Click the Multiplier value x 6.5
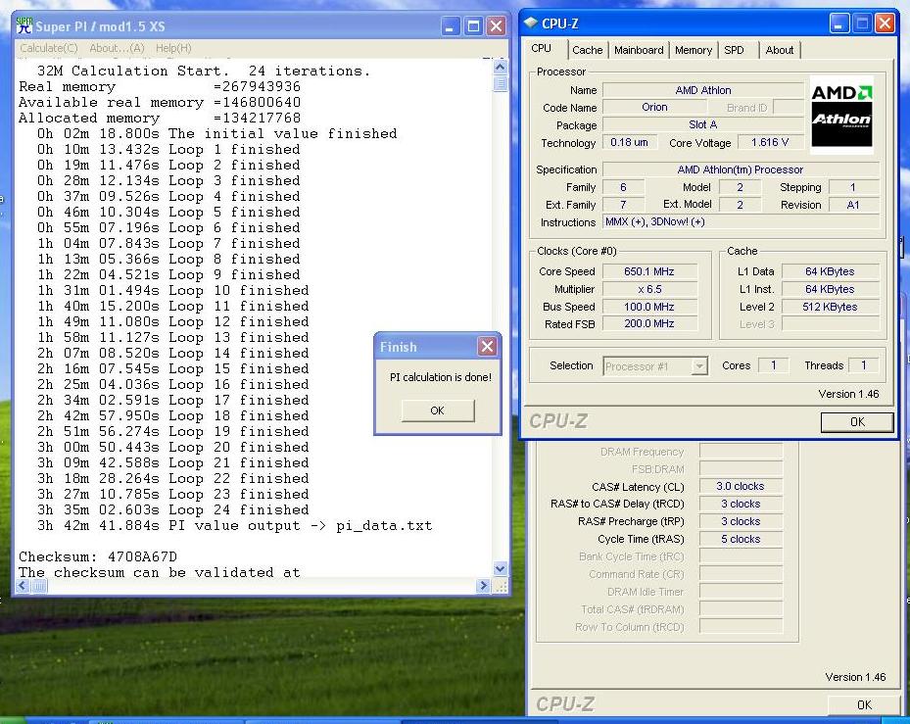910x724 pixels. (x=648, y=289)
